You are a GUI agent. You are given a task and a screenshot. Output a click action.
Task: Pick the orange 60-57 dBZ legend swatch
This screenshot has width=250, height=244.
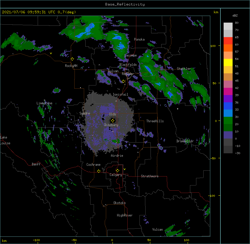click(x=228, y=48)
